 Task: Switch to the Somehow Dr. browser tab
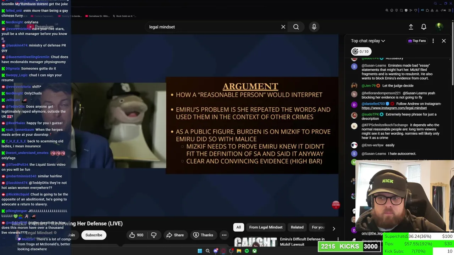97,16
